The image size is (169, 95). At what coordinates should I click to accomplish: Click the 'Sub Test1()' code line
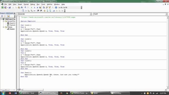point(26,73)
